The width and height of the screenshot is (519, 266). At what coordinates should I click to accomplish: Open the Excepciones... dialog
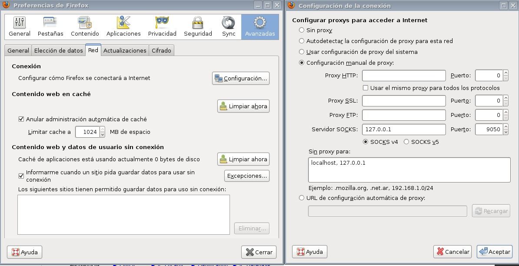[247, 176]
